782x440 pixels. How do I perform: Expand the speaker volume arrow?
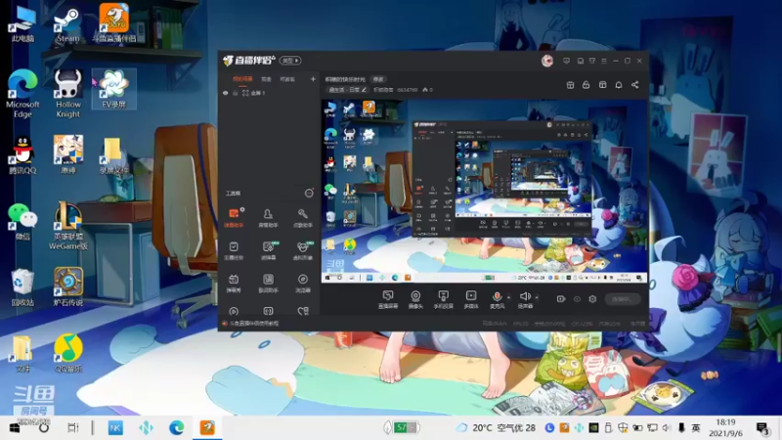tap(537, 297)
